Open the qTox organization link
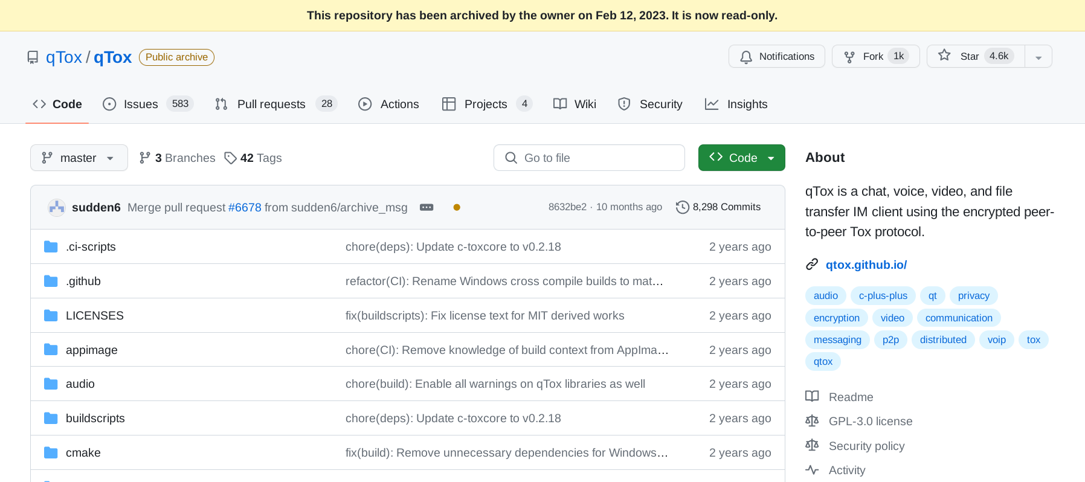The width and height of the screenshot is (1085, 482). pyautogui.click(x=64, y=57)
